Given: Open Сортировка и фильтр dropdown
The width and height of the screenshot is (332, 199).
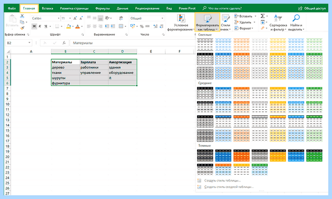Looking at the screenshot, I should tap(278, 23).
